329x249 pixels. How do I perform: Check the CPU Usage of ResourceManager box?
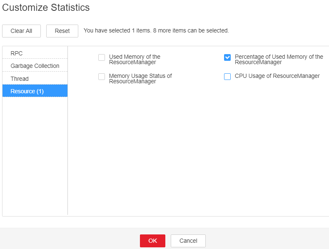pos(227,77)
